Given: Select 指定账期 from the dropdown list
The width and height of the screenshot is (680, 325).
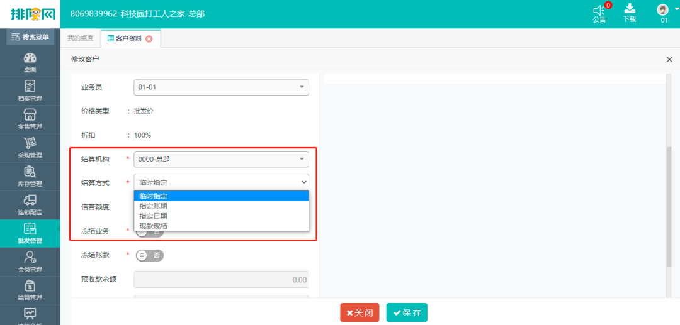Looking at the screenshot, I should [154, 206].
